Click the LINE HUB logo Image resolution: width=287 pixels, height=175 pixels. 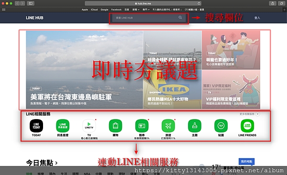pos(34,18)
